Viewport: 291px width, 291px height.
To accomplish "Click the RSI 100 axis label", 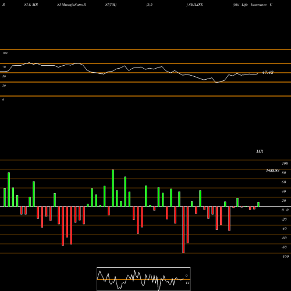I will click(5, 53).
